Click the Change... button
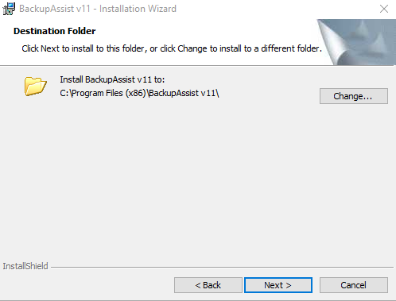The height and width of the screenshot is (301, 396). [354, 96]
